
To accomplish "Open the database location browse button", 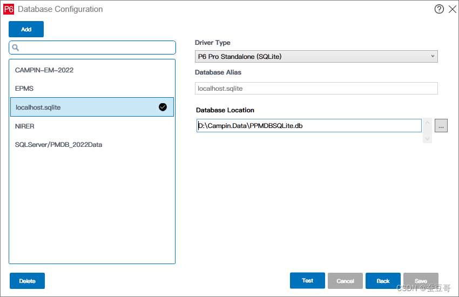I will click(441, 125).
